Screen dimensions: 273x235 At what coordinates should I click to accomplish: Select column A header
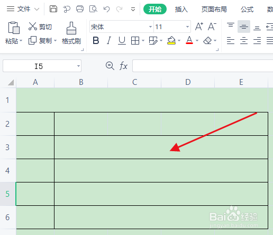35,82
